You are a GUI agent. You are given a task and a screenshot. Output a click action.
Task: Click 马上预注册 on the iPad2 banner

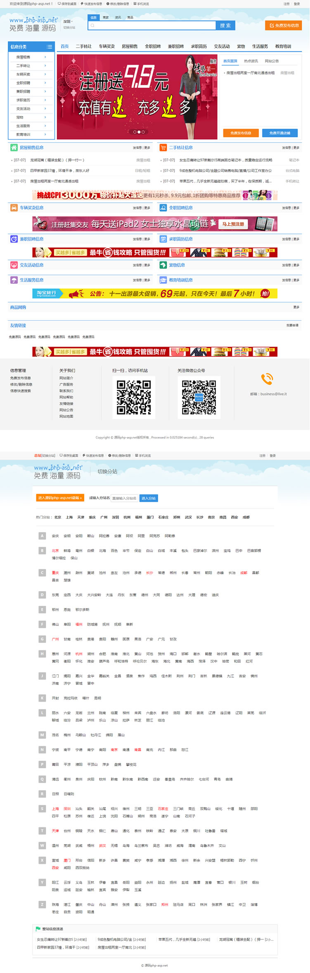pos(233,224)
